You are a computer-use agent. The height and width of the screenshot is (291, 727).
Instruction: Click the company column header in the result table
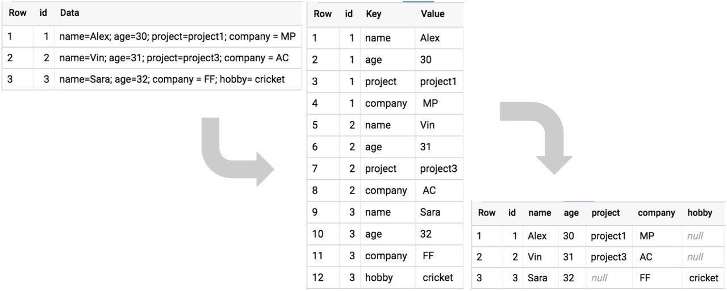tap(656, 213)
